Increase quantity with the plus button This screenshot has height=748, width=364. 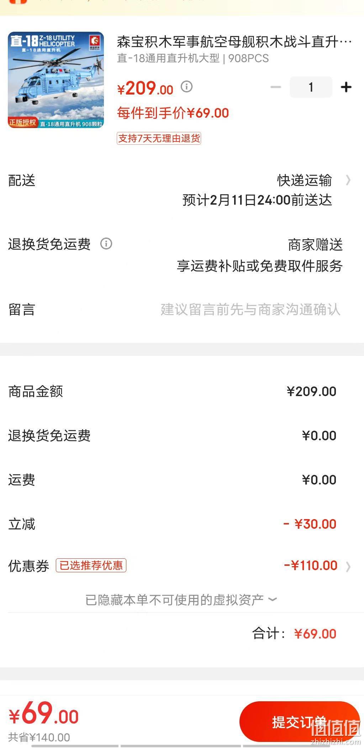346,87
